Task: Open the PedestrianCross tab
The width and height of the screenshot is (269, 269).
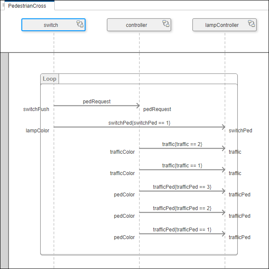Action: pos(27,6)
